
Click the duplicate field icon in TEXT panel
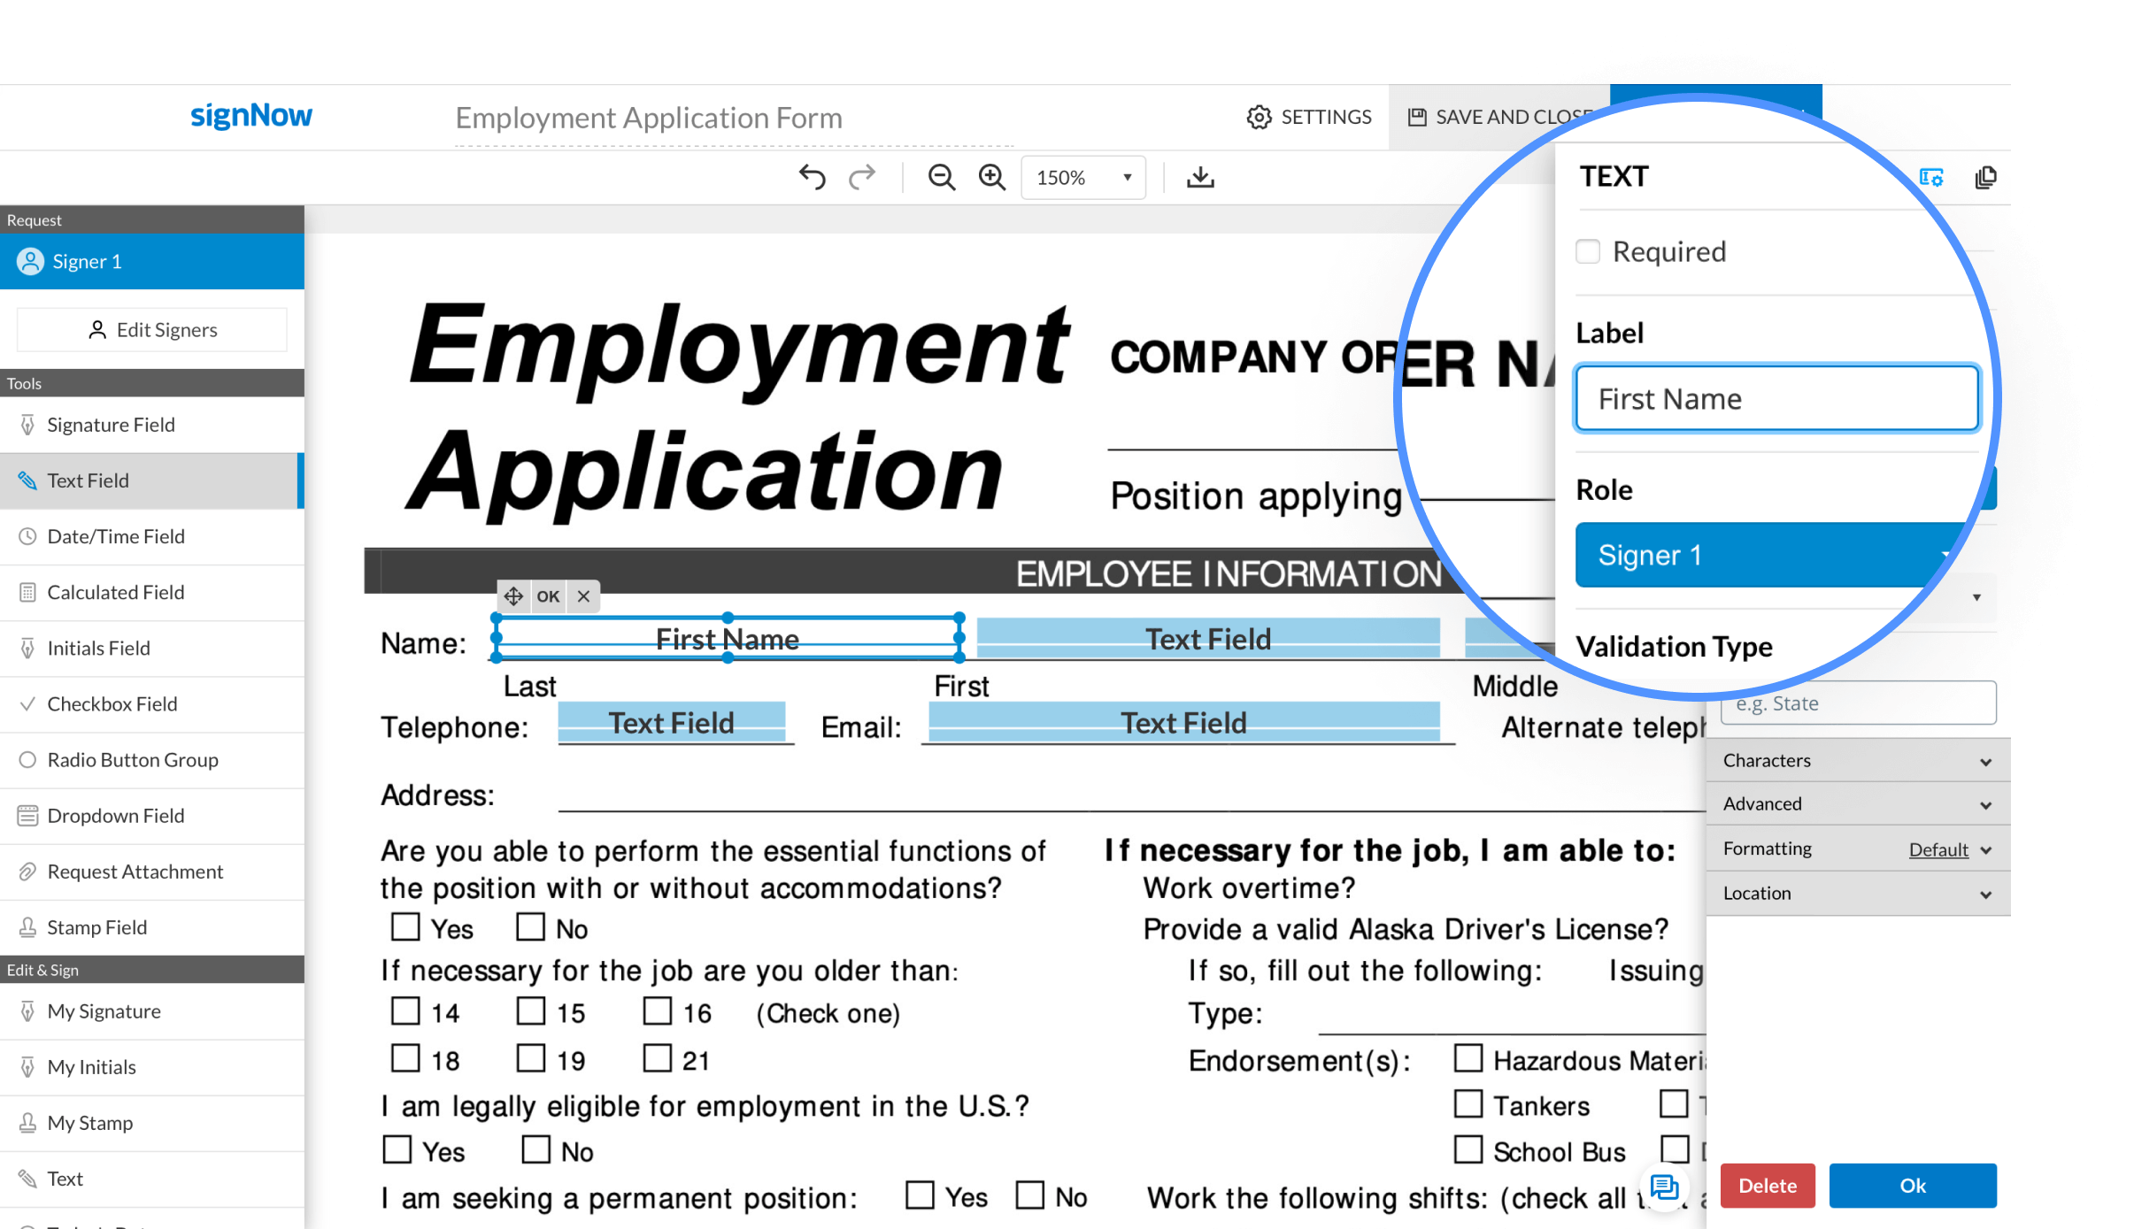pyautogui.click(x=1985, y=178)
